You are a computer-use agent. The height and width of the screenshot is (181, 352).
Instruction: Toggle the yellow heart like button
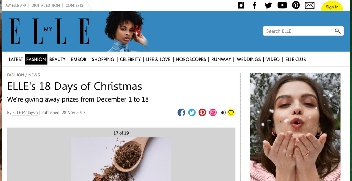(x=231, y=113)
